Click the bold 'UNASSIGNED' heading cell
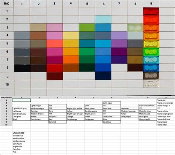175x155 pixels. pos(21,133)
